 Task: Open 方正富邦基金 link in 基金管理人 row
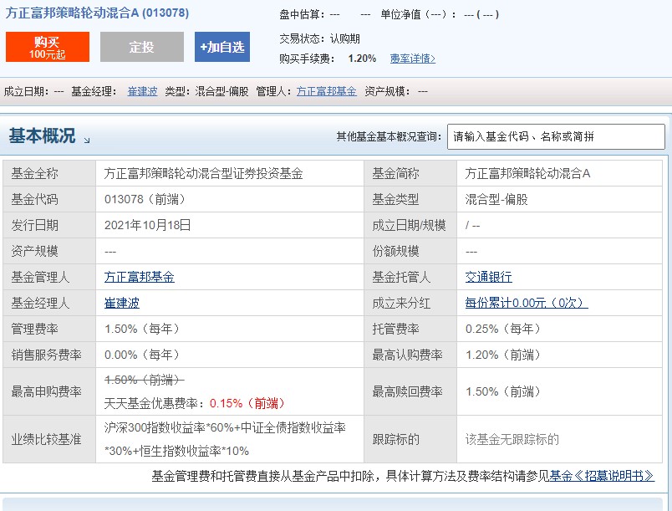coord(140,277)
